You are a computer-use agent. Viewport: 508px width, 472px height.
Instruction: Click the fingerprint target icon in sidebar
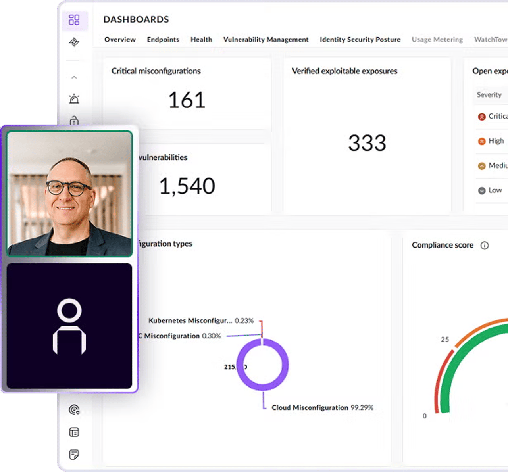pos(74,410)
